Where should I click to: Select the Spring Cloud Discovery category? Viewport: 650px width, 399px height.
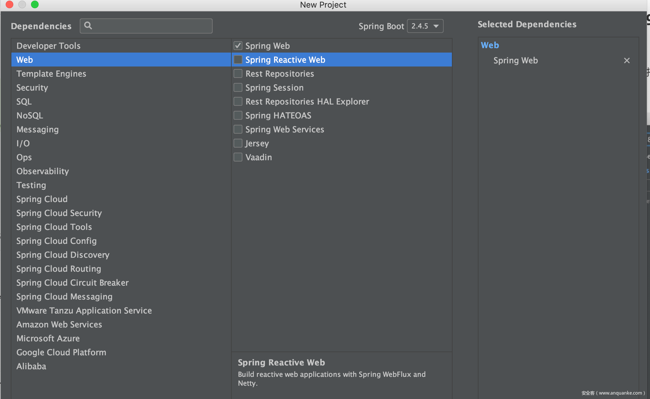point(63,255)
